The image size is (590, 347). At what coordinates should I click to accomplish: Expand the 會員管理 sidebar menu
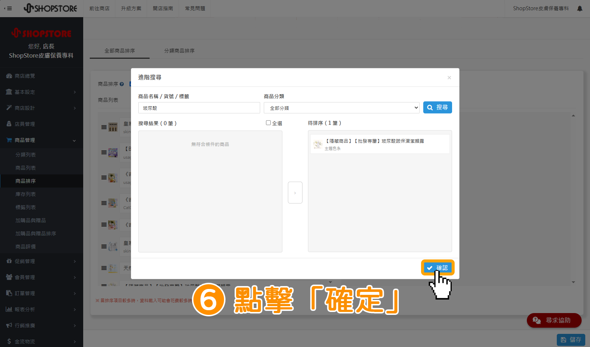[42, 277]
